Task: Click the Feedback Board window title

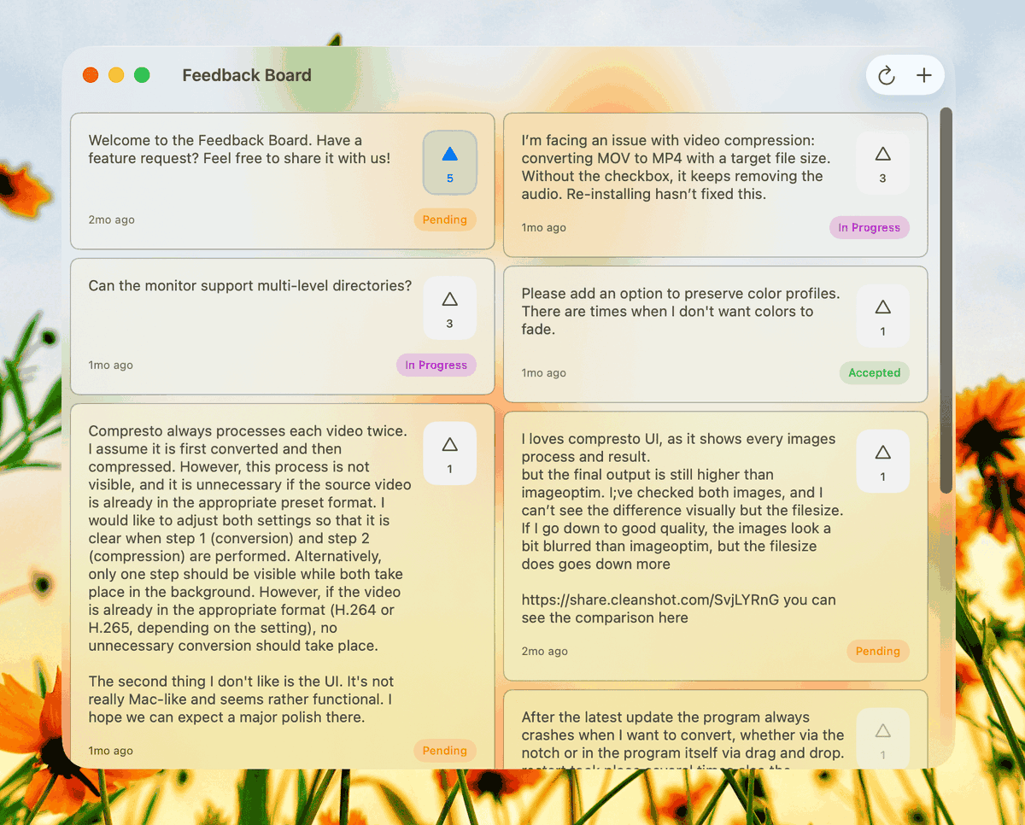Action: tap(247, 75)
